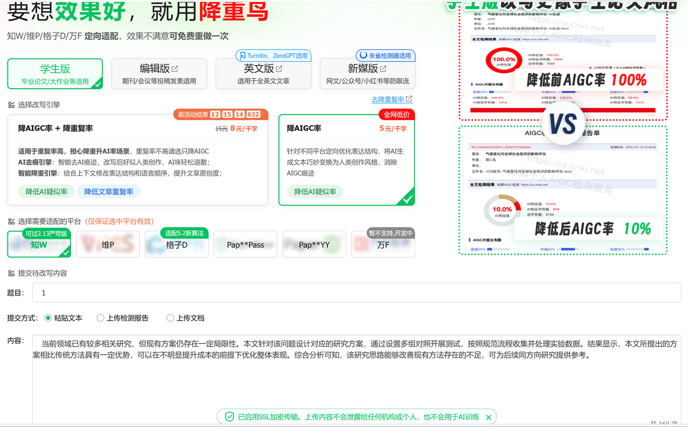
Task: Select the Pap**Pass platform
Action: coord(246,244)
